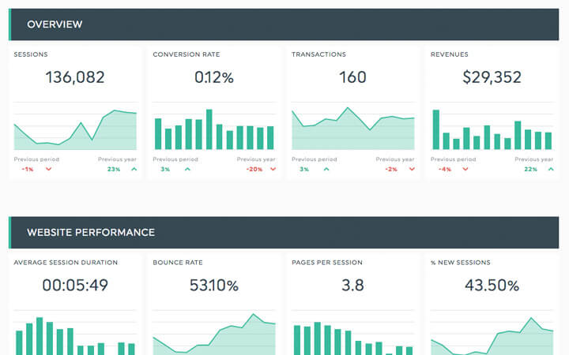Image resolution: width=569 pixels, height=355 pixels.
Task: Select the OVERVIEW section header
Action: click(x=284, y=24)
